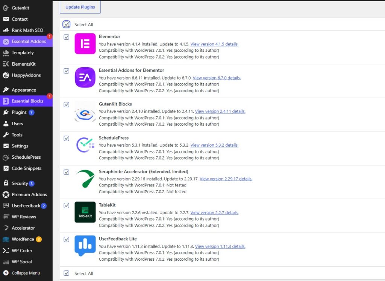The width and height of the screenshot is (385, 281).
Task: Uncheck the SchedulePress plugin checkbox
Action: pyautogui.click(x=66, y=138)
